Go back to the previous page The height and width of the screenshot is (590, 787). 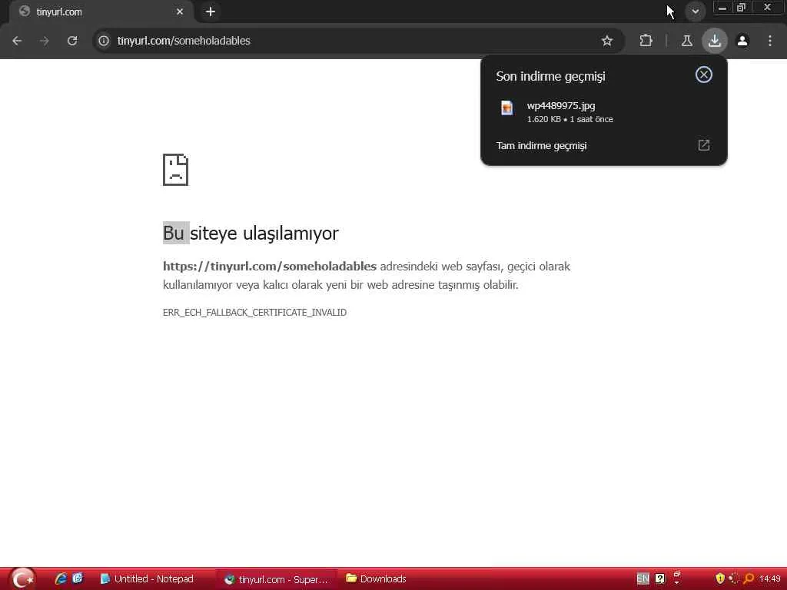point(17,41)
